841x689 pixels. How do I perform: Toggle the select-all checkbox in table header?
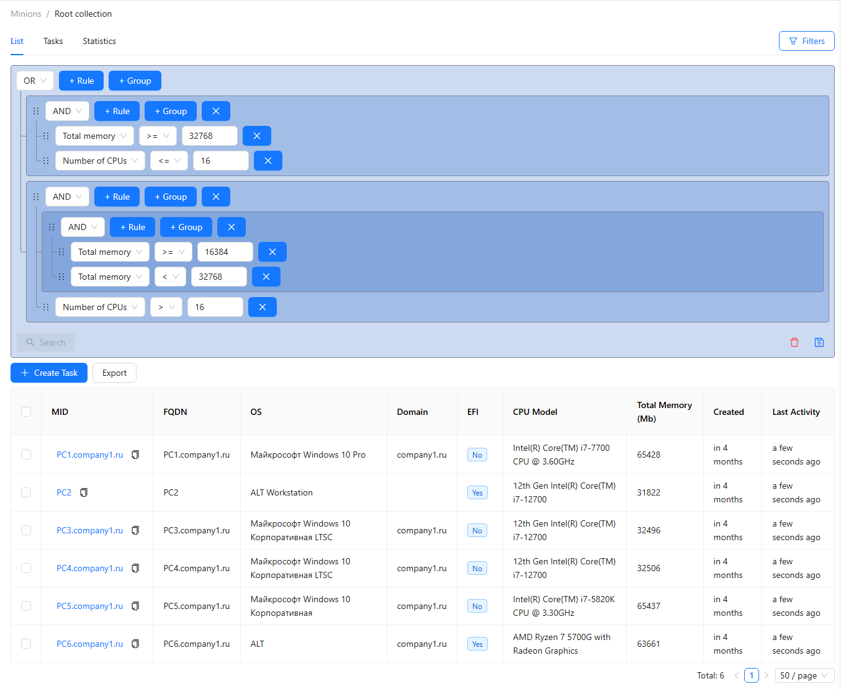coord(26,412)
